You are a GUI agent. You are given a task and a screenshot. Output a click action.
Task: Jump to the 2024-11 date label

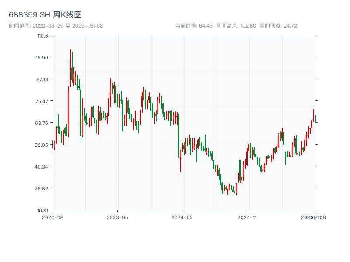(247, 217)
